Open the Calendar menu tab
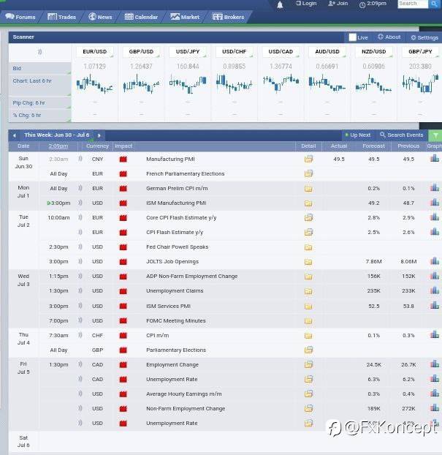Image resolution: width=442 pixels, height=455 pixels. click(x=141, y=16)
